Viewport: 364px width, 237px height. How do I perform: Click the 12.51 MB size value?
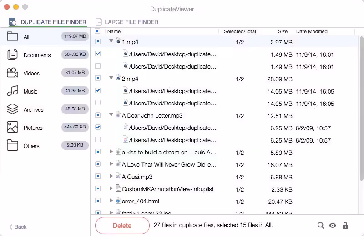coord(280,116)
